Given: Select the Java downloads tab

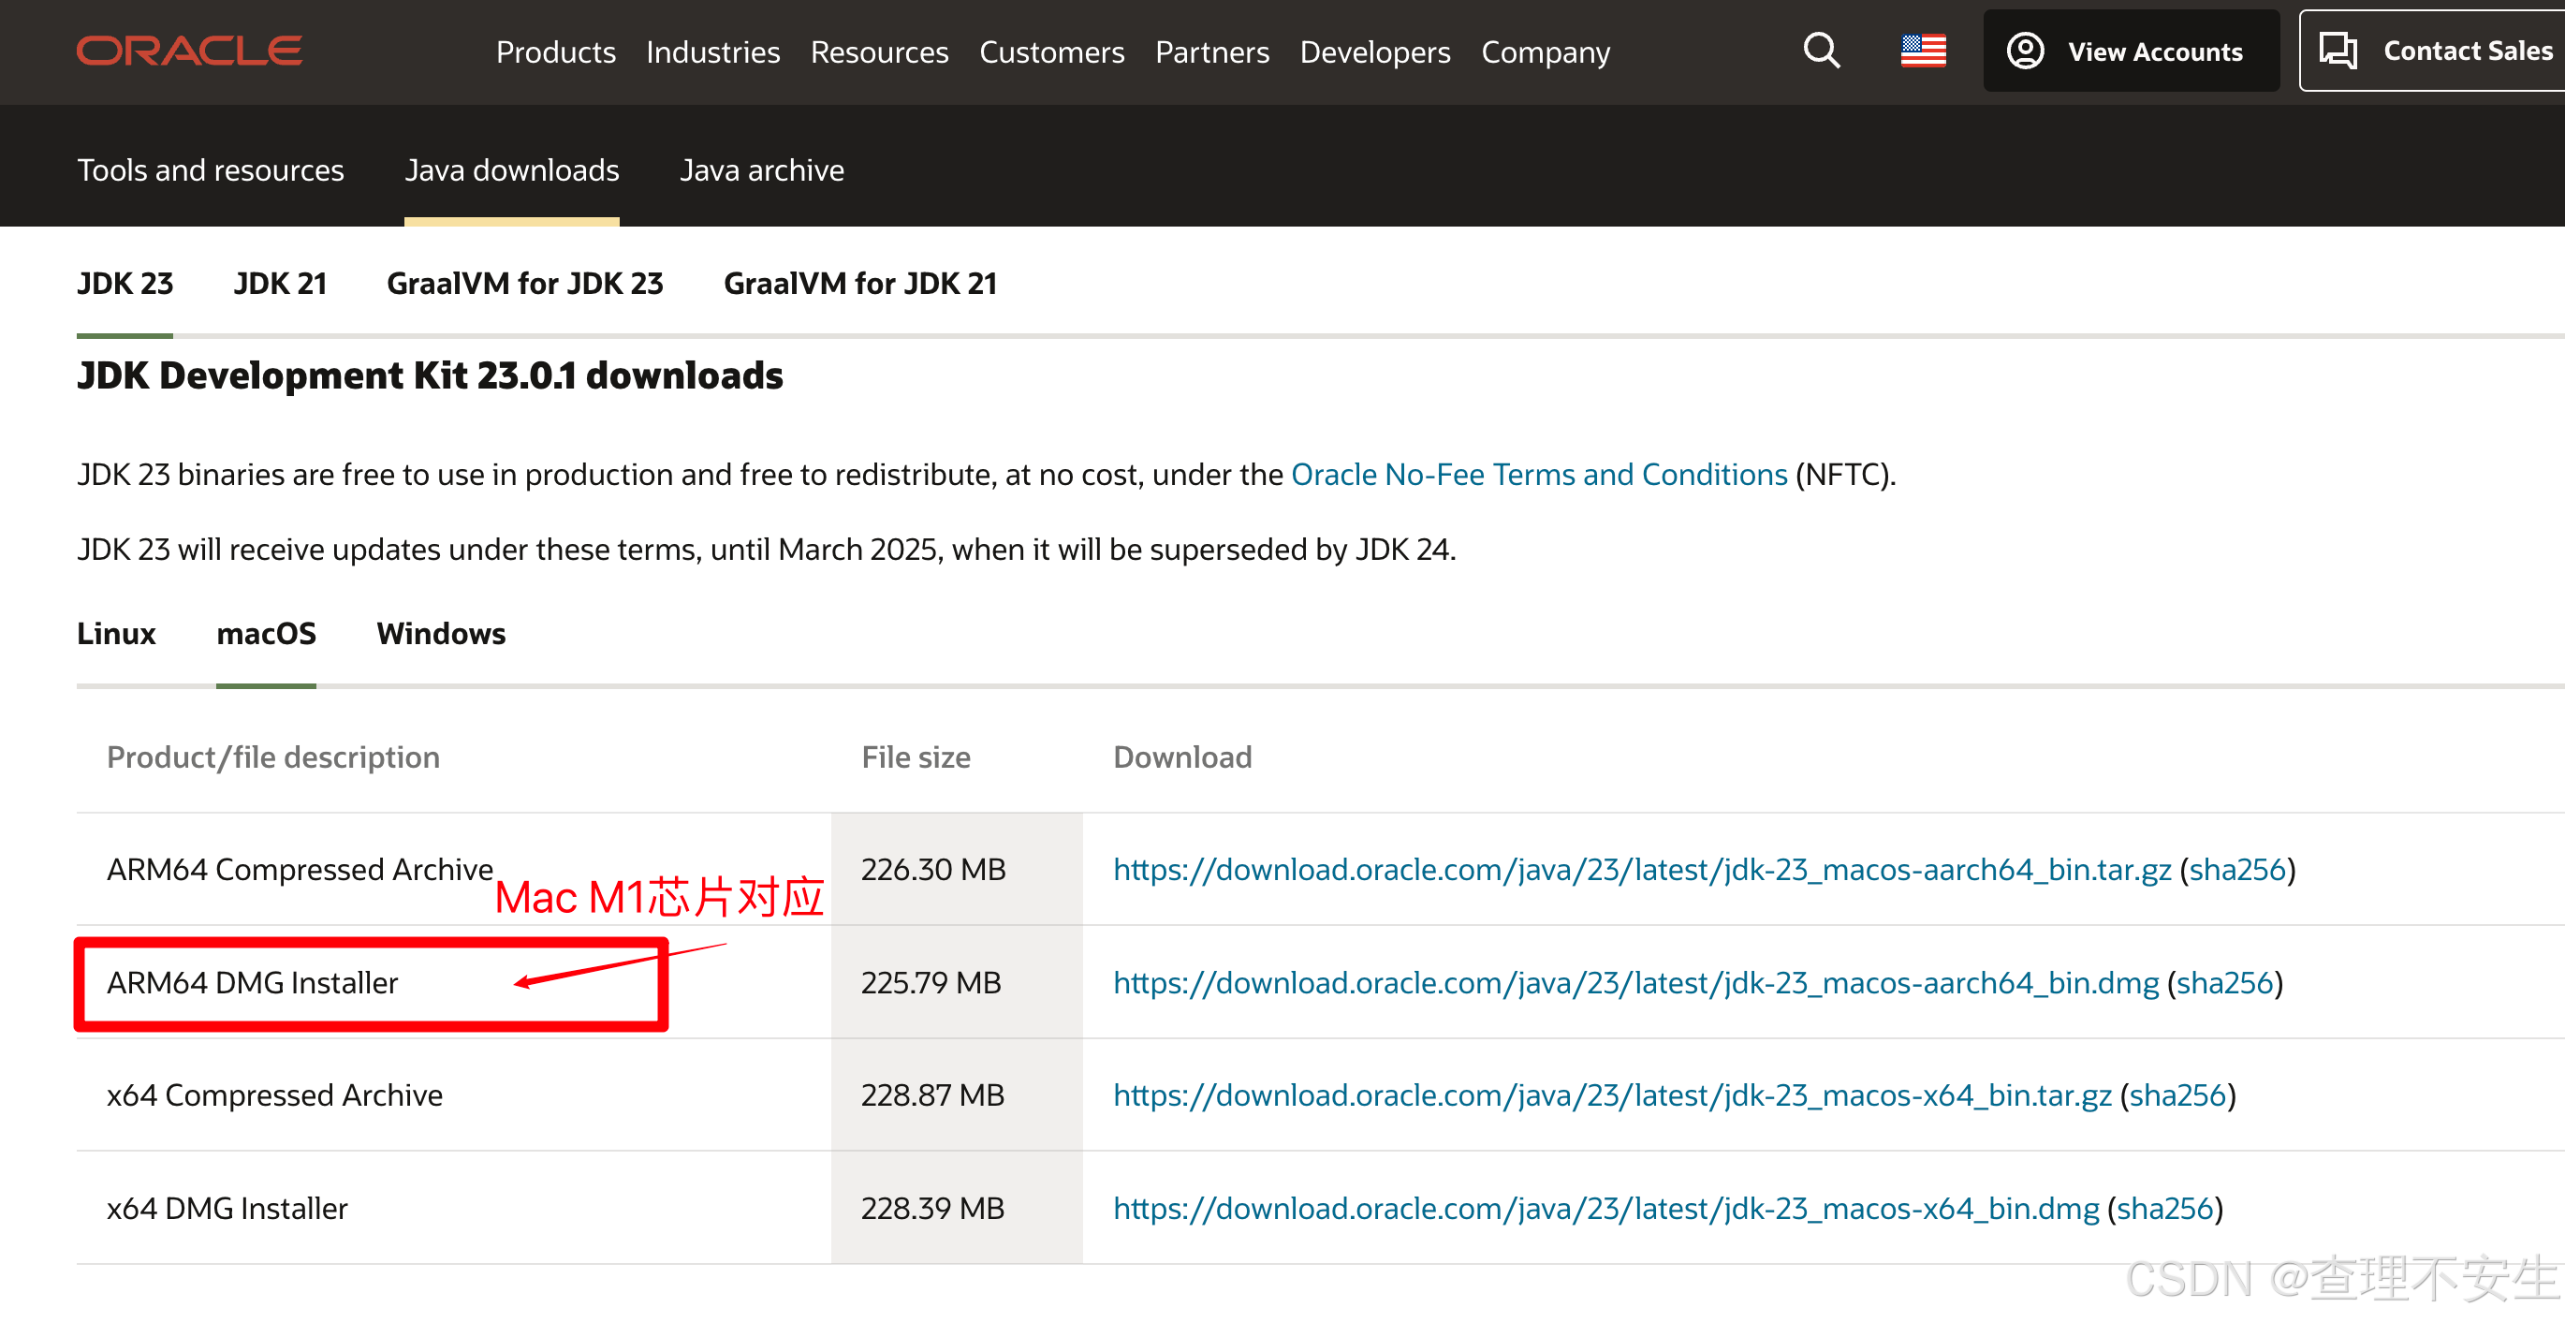Looking at the screenshot, I should [512, 170].
